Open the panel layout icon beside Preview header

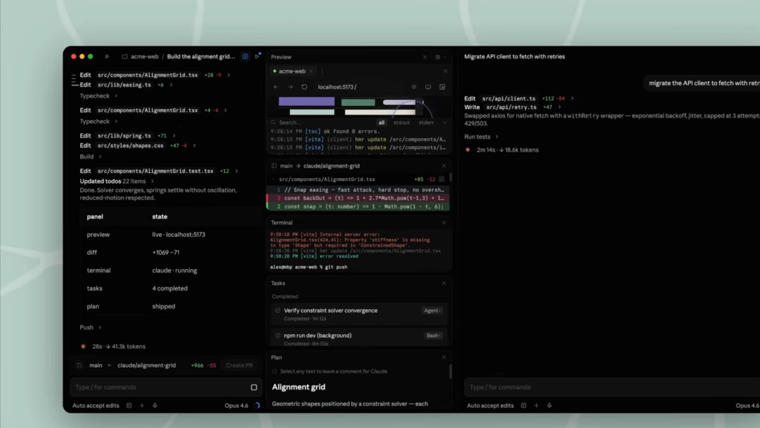point(440,57)
